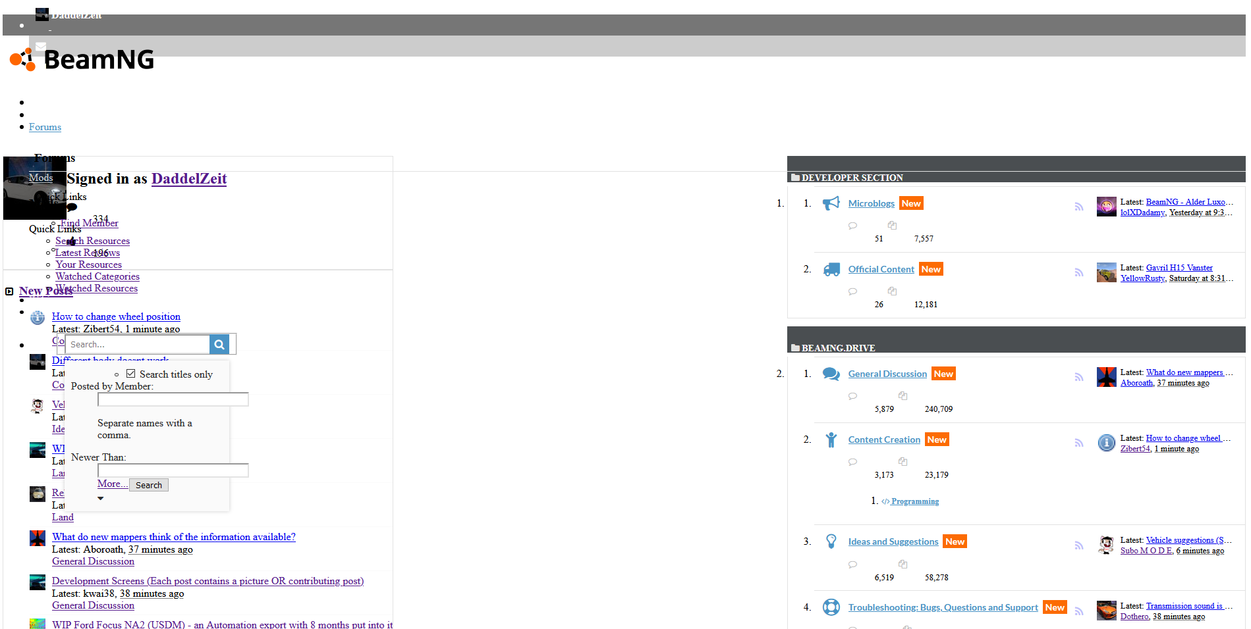Click the General Discussion chat bubbles icon
This screenshot has width=1251, height=629.
pos(831,374)
